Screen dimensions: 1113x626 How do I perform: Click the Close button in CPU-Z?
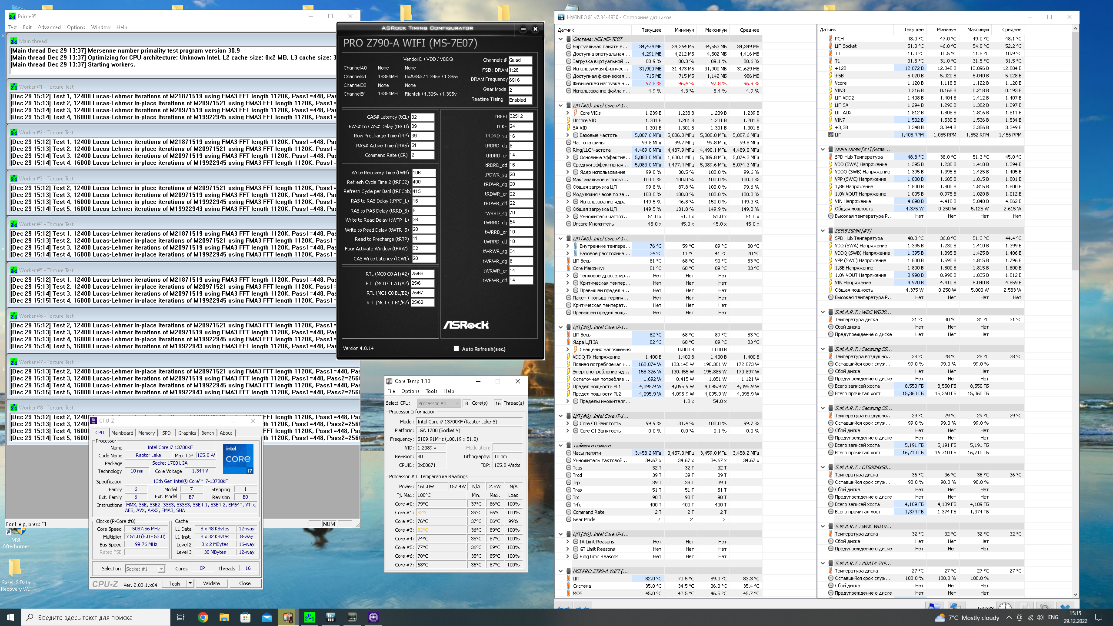click(x=245, y=583)
